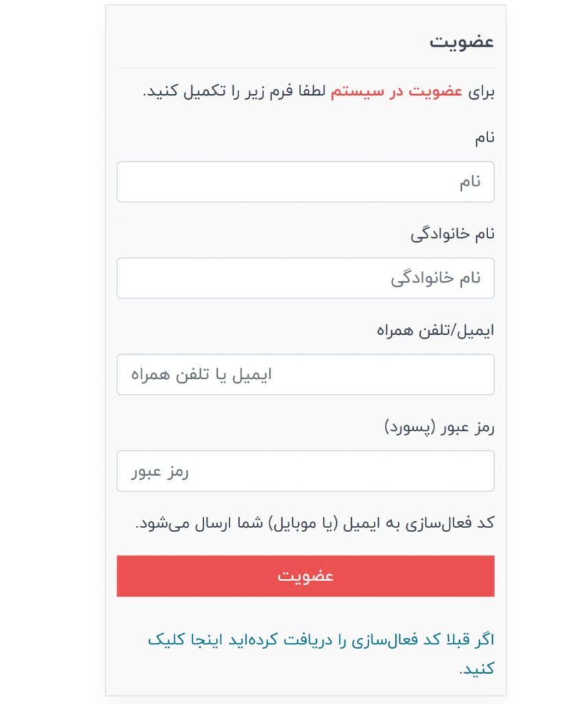Click the word کنید ending the teal link
The height and width of the screenshot is (704, 587).
476,668
